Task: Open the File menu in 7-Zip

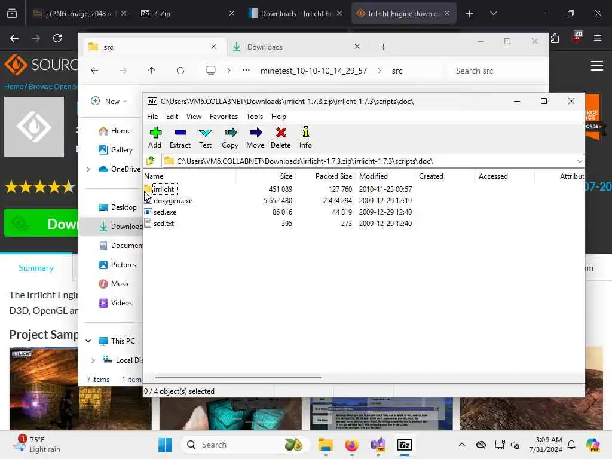Action: pyautogui.click(x=152, y=117)
